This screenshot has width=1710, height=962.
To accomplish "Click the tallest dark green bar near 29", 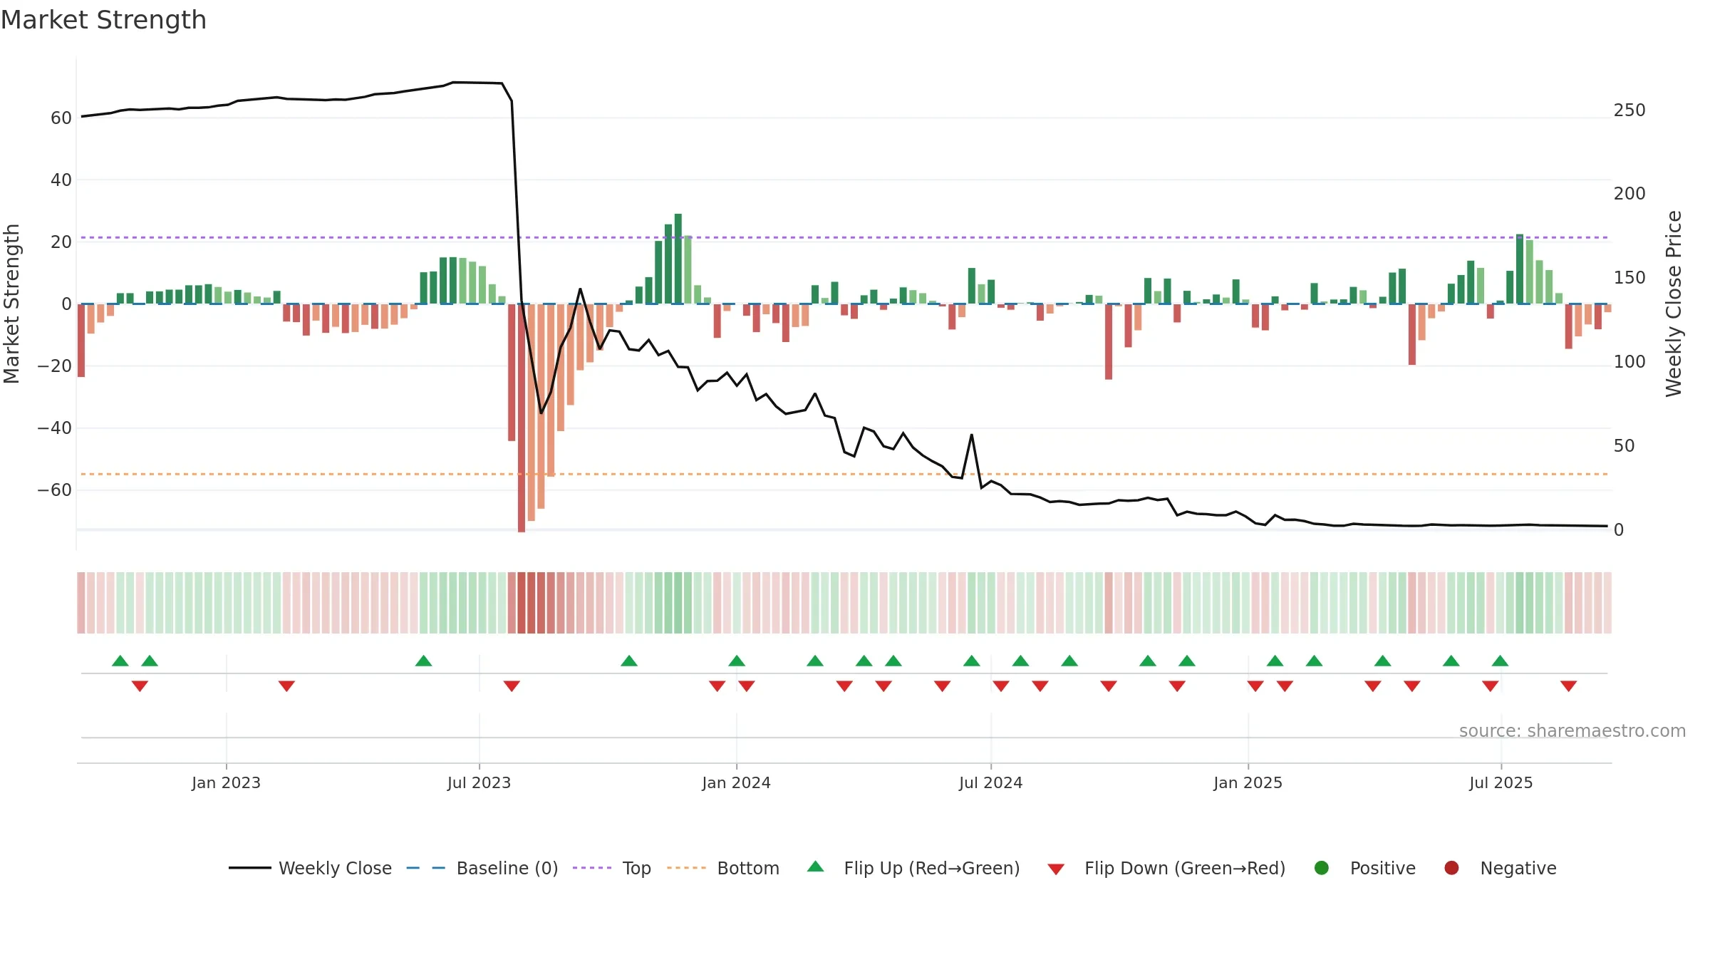I will pyautogui.click(x=678, y=259).
